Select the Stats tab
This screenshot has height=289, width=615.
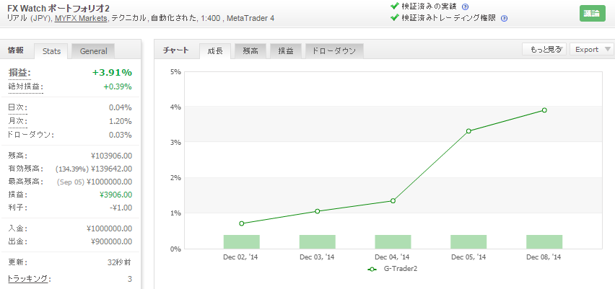[x=51, y=51]
